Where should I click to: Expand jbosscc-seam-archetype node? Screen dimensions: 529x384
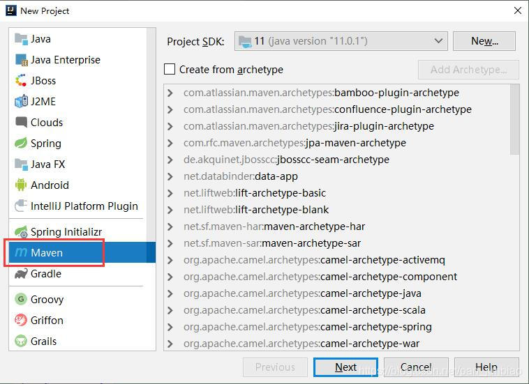(170, 160)
